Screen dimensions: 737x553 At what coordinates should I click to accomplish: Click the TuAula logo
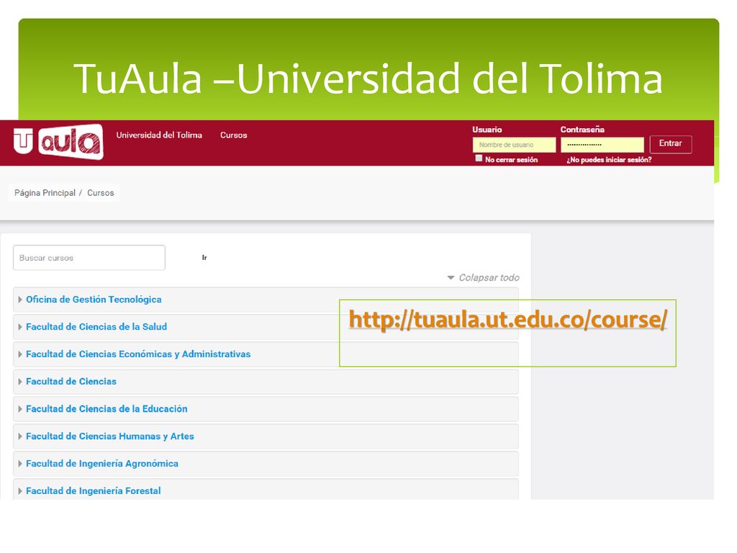58,142
